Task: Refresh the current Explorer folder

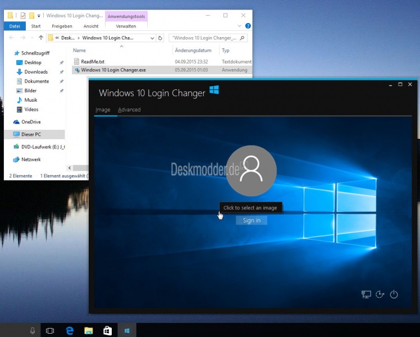Action: tap(161, 38)
